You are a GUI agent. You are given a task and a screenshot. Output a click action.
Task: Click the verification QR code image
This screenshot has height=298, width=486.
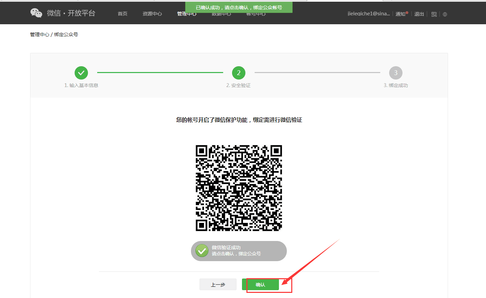(x=239, y=188)
